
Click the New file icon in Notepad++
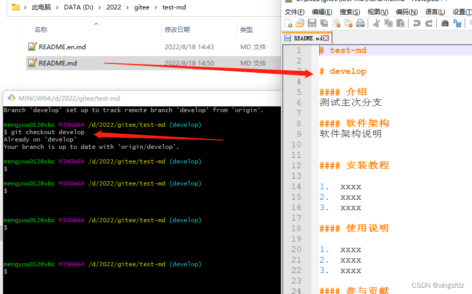(288, 23)
